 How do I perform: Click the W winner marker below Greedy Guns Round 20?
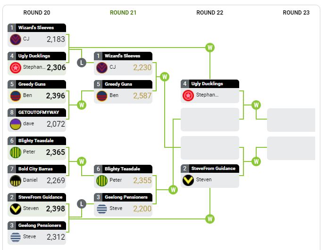[82, 105]
